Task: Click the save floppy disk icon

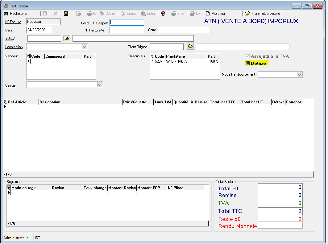Action: 66,14
